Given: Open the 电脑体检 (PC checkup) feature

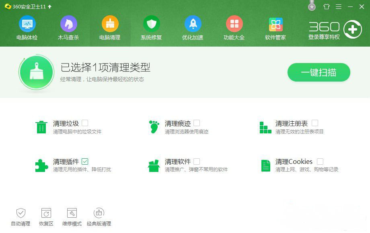Looking at the screenshot, I should pos(27,27).
